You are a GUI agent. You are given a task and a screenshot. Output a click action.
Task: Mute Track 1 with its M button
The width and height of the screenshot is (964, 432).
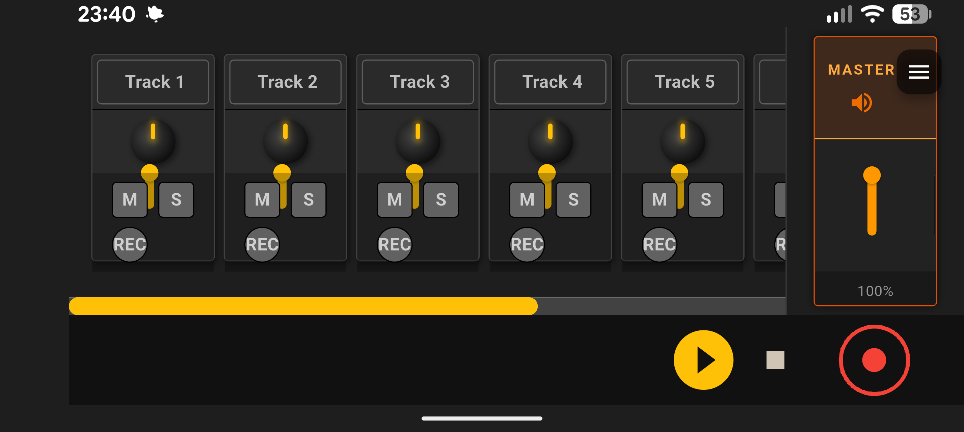pyautogui.click(x=129, y=199)
